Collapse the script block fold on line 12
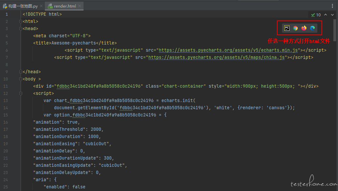This screenshot has width=338, height=191. click(21, 94)
